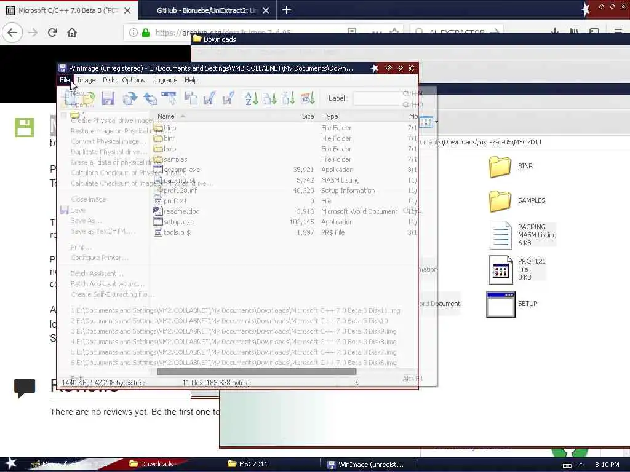Switch to Microsoft C/C++ 7.0 Beta 3 tab
630x472 pixels.
(x=68, y=10)
